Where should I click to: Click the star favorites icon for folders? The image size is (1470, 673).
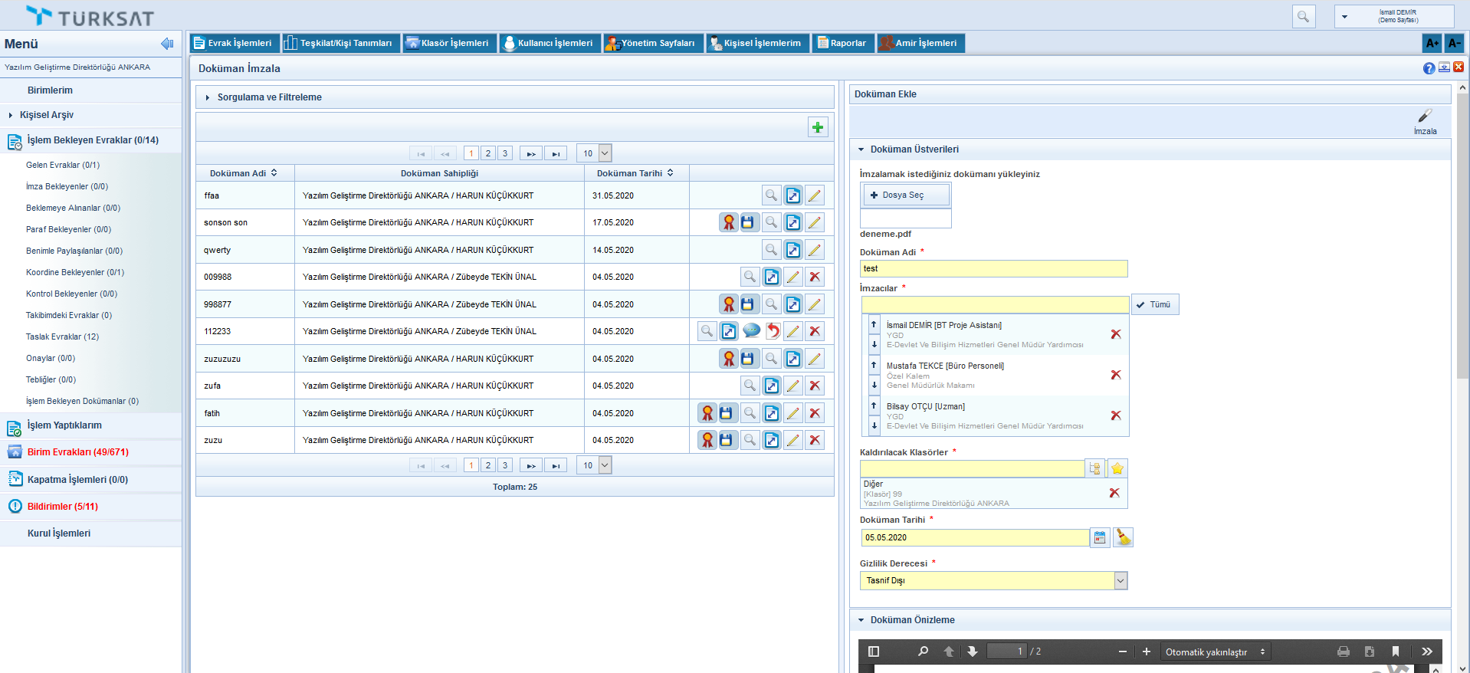tap(1117, 468)
